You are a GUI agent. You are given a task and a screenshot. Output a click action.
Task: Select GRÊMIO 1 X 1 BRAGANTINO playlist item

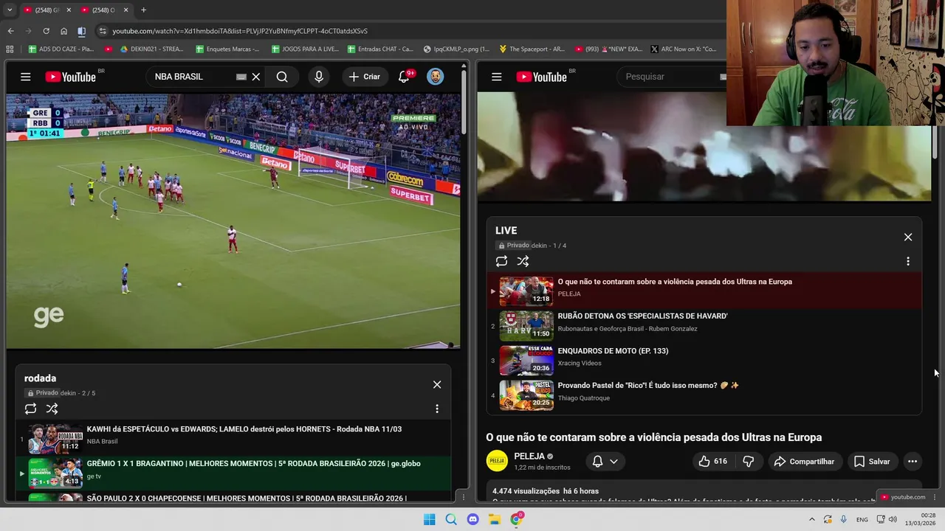point(233,473)
